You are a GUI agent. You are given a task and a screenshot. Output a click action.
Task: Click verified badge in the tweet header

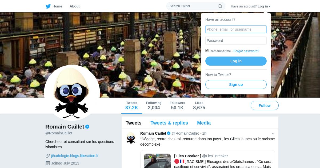pyautogui.click(x=169, y=133)
